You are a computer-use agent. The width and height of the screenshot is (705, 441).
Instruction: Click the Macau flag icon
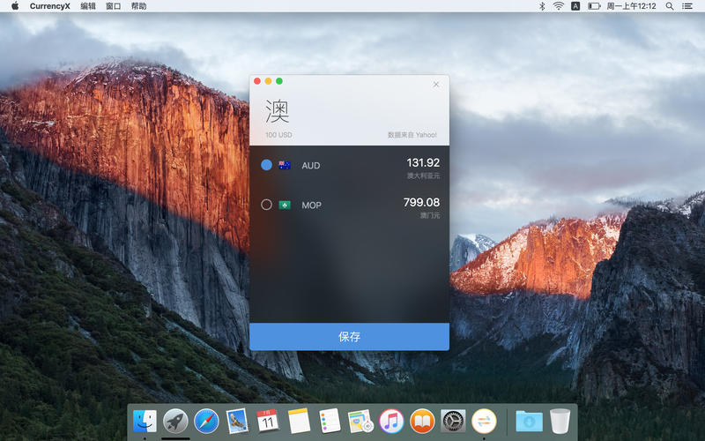coord(284,205)
